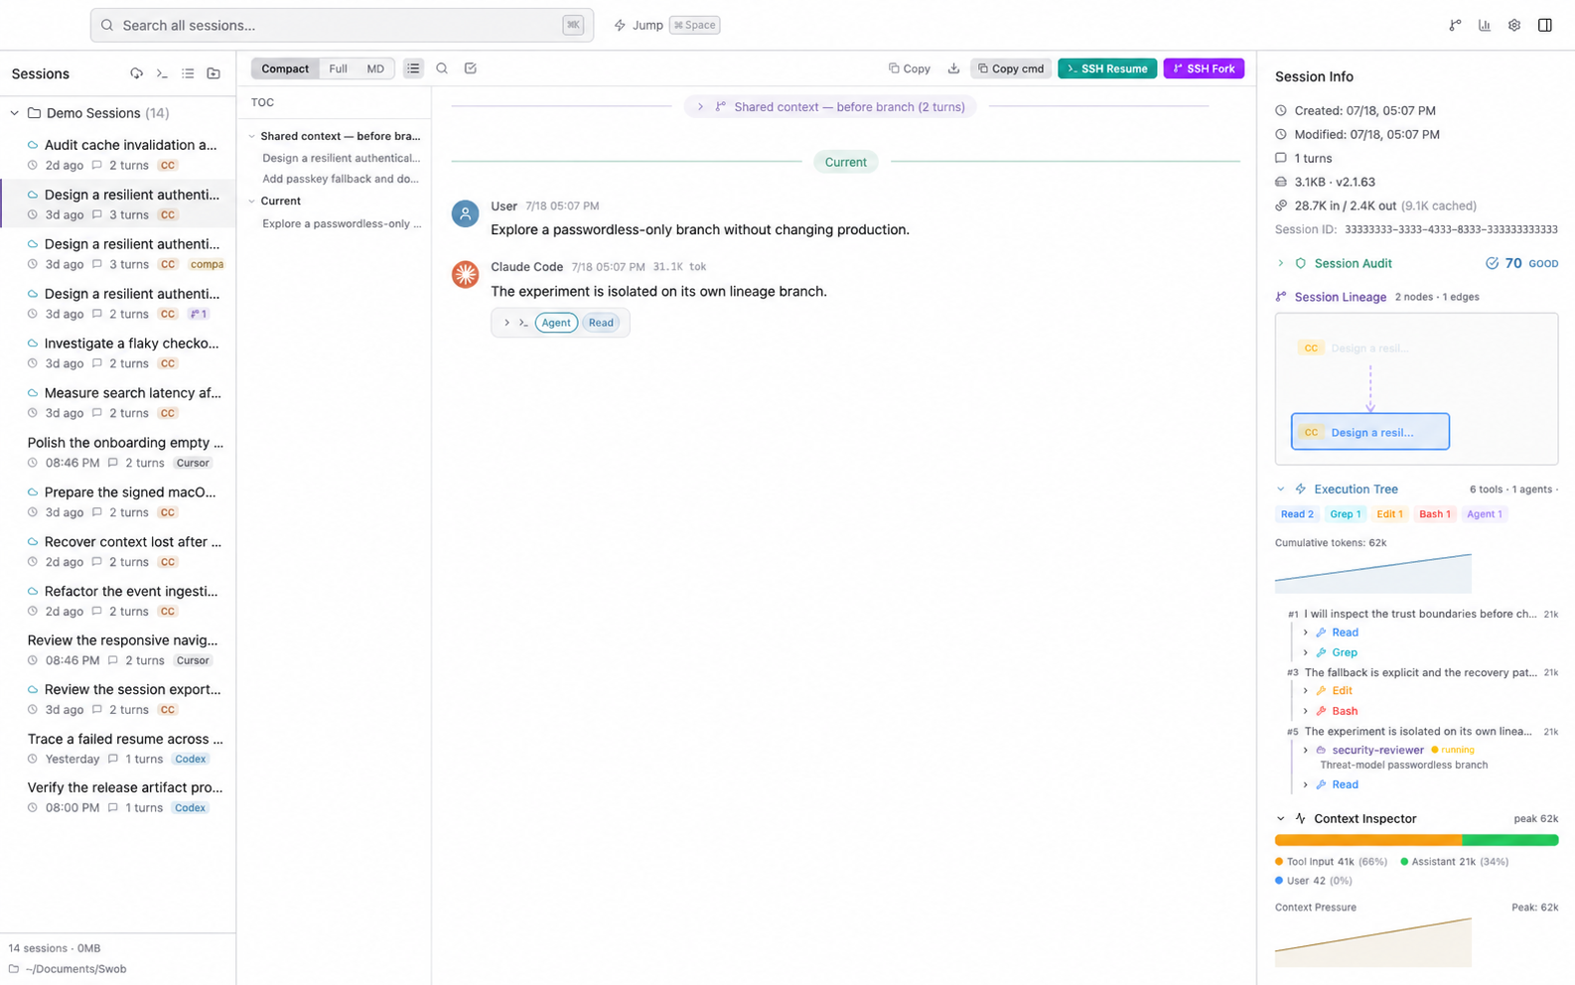Screen dimensions: 1575x985
Task: Click the cloud sync icon in Sessions header
Action: pyautogui.click(x=136, y=73)
